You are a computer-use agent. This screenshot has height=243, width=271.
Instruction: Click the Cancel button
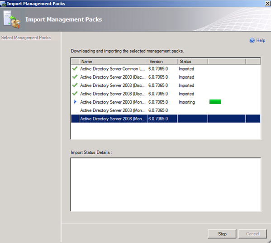pyautogui.click(x=253, y=234)
